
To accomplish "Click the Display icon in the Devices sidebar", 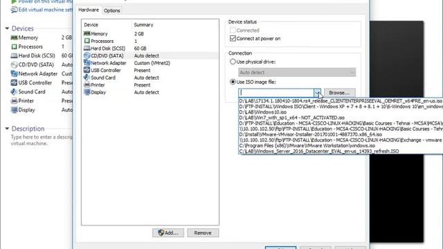I will click(x=14, y=110).
